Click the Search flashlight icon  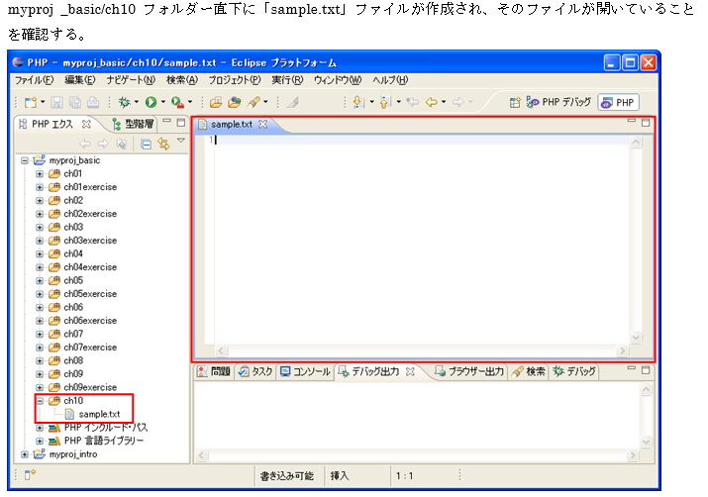click(x=253, y=103)
